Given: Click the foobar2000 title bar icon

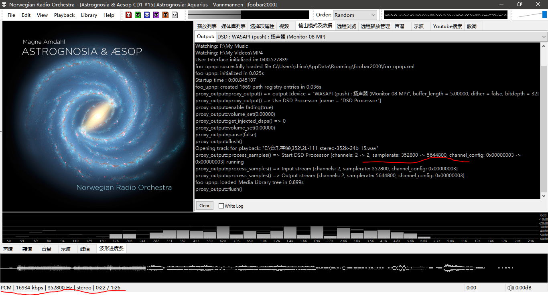Looking at the screenshot, I should [4, 4].
